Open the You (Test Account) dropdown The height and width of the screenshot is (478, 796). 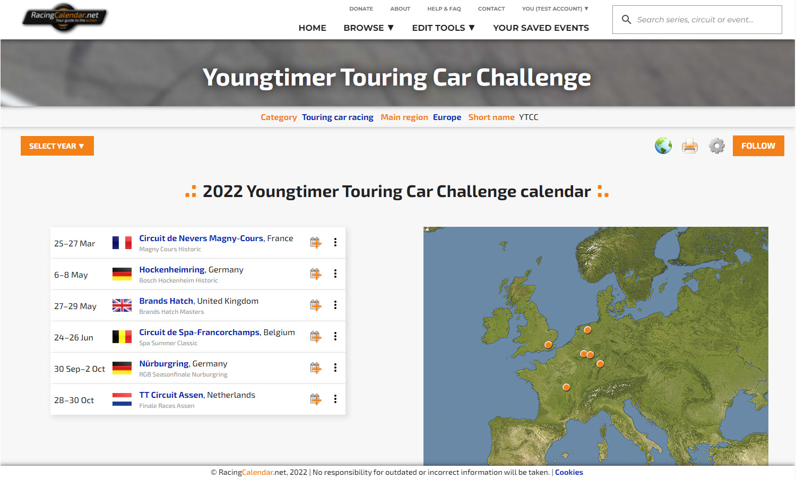point(555,8)
